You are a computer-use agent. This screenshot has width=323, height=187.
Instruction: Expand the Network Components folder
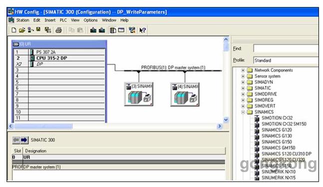[243, 70]
